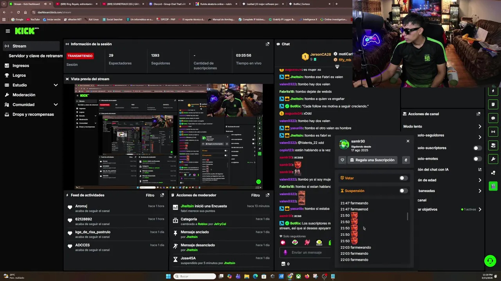This screenshot has width=501, height=281.
Task: Open the document widget in right sidebar
Action: [493, 105]
